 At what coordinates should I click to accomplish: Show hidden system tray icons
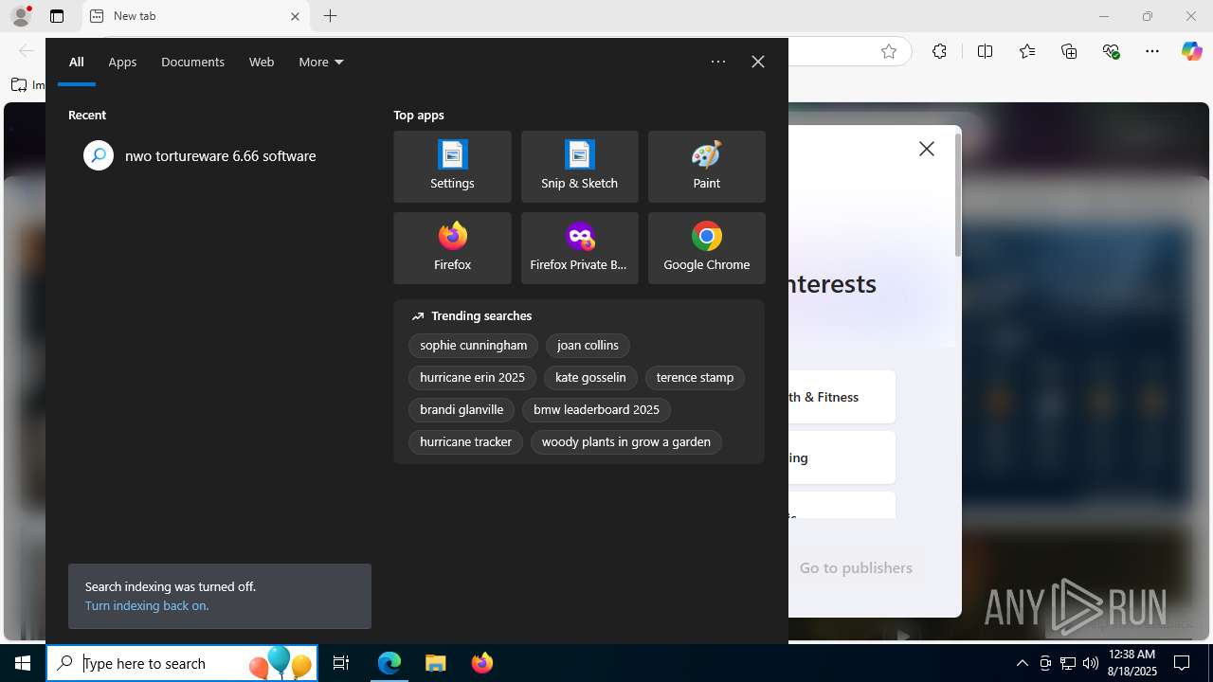click(x=1022, y=663)
